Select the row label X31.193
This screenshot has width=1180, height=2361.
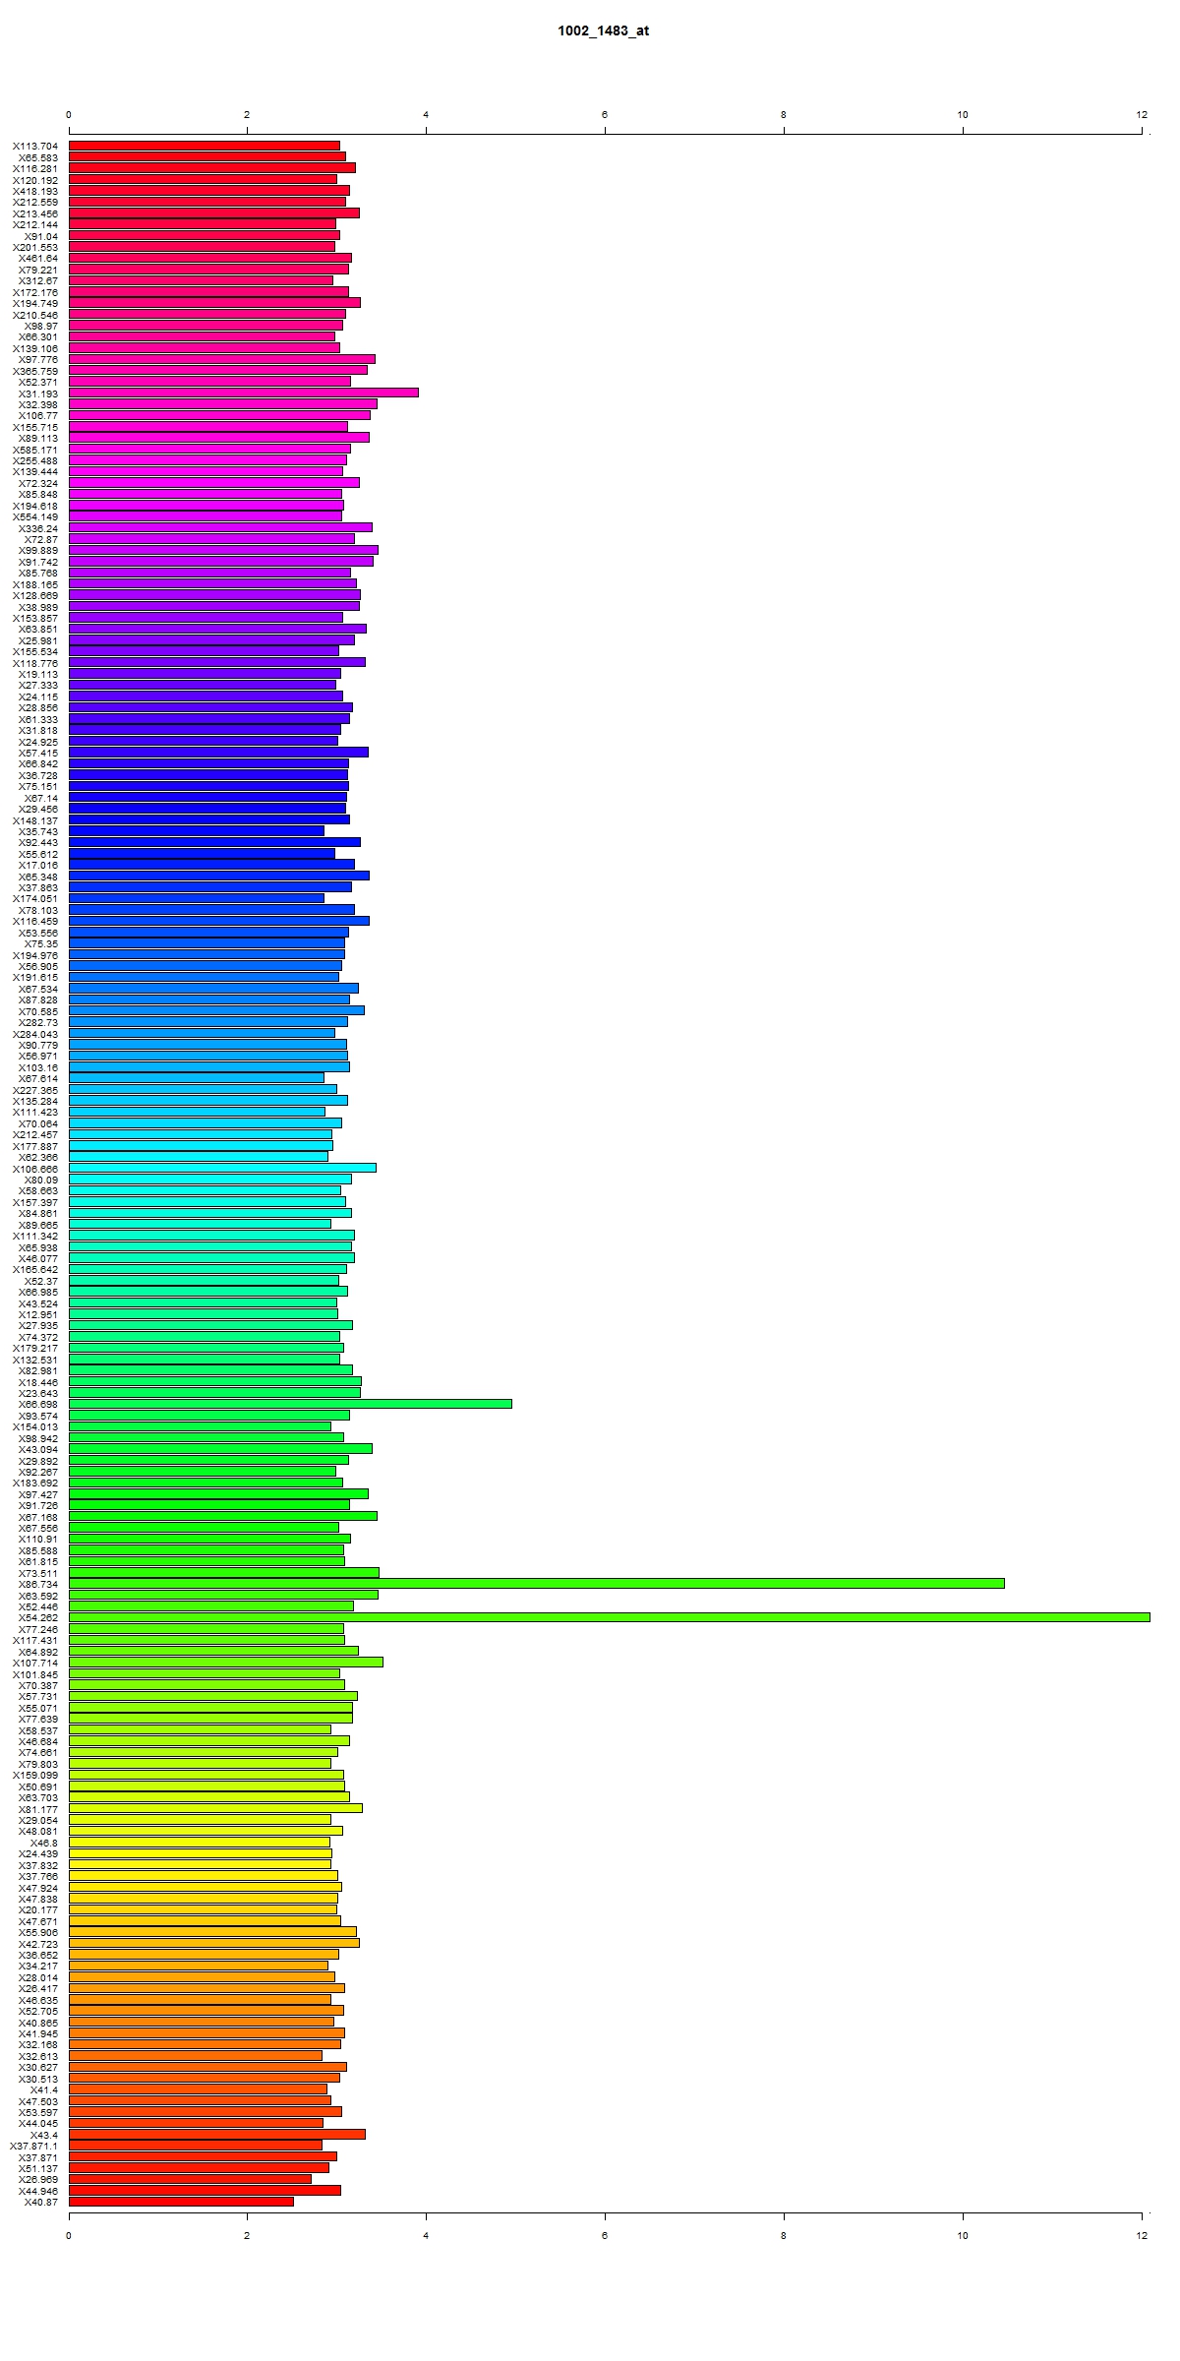click(38, 393)
